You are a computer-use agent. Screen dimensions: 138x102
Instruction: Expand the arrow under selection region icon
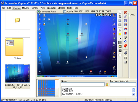pos(125,55)
